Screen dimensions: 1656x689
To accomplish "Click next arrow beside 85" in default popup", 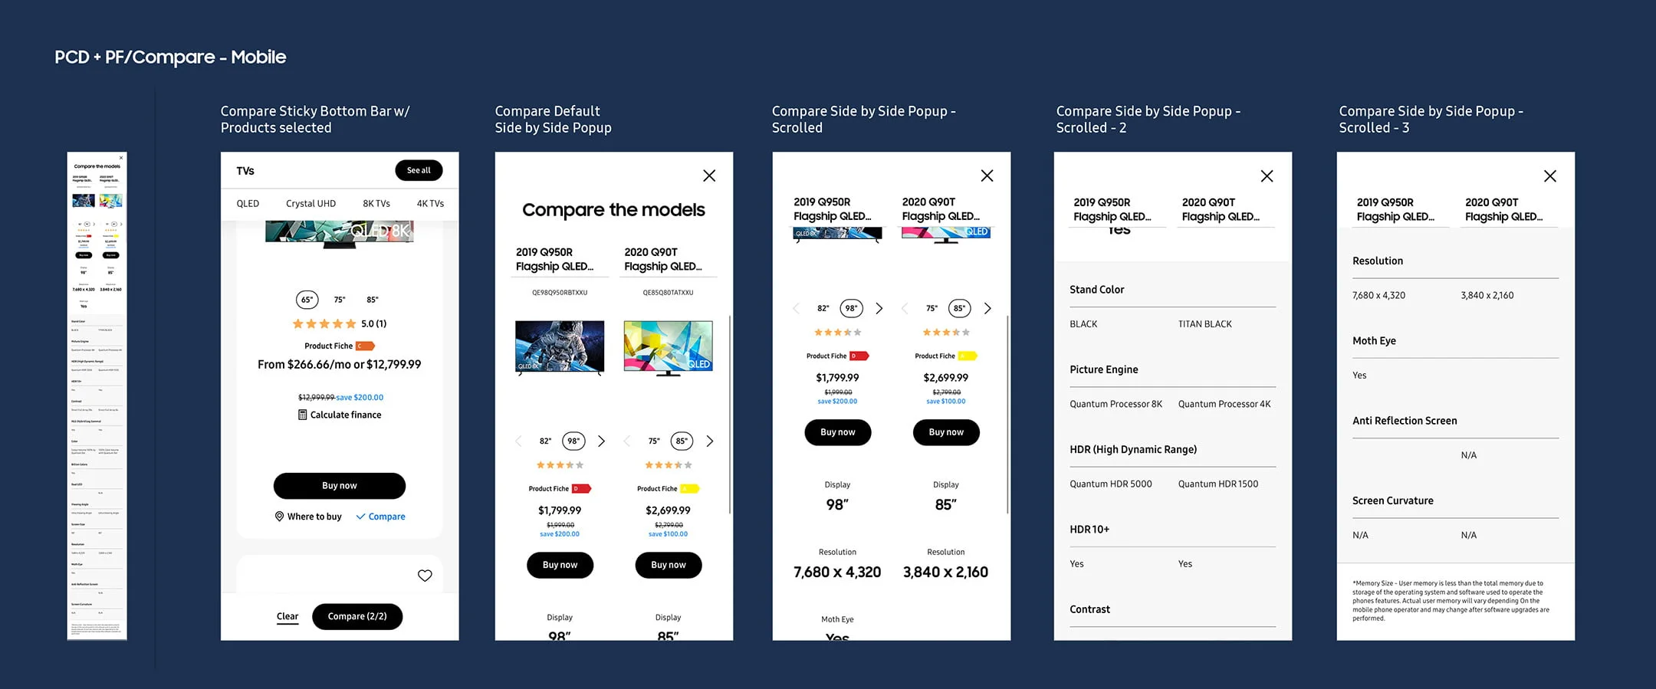I will (709, 441).
